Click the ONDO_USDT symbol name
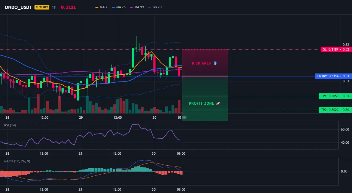This screenshot has width=352, height=193. click(x=18, y=7)
